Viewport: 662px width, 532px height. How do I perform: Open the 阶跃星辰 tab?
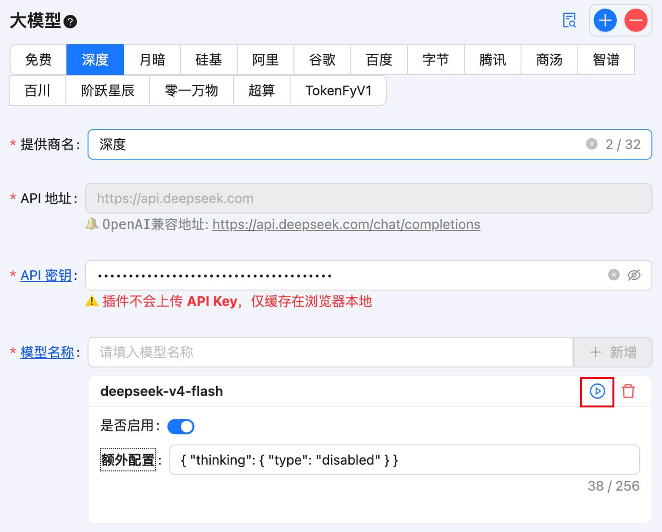[x=108, y=90]
